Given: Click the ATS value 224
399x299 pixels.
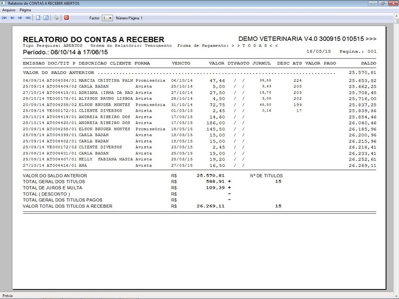Looking at the screenshot, I should [x=297, y=80].
